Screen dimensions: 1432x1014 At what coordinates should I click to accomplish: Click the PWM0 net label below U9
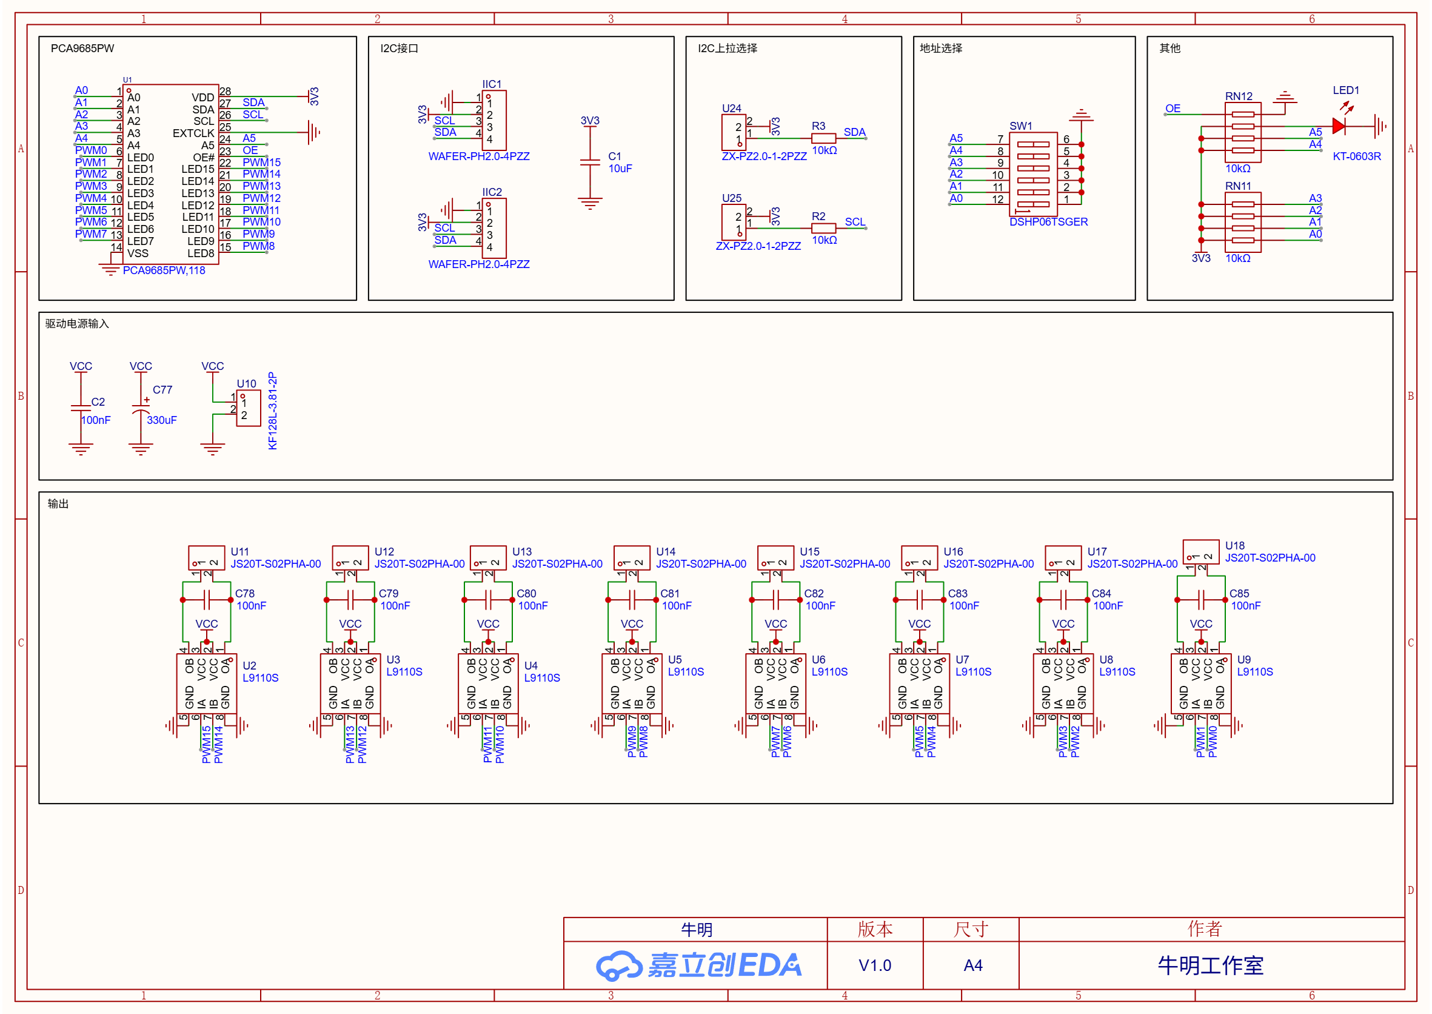[1212, 742]
